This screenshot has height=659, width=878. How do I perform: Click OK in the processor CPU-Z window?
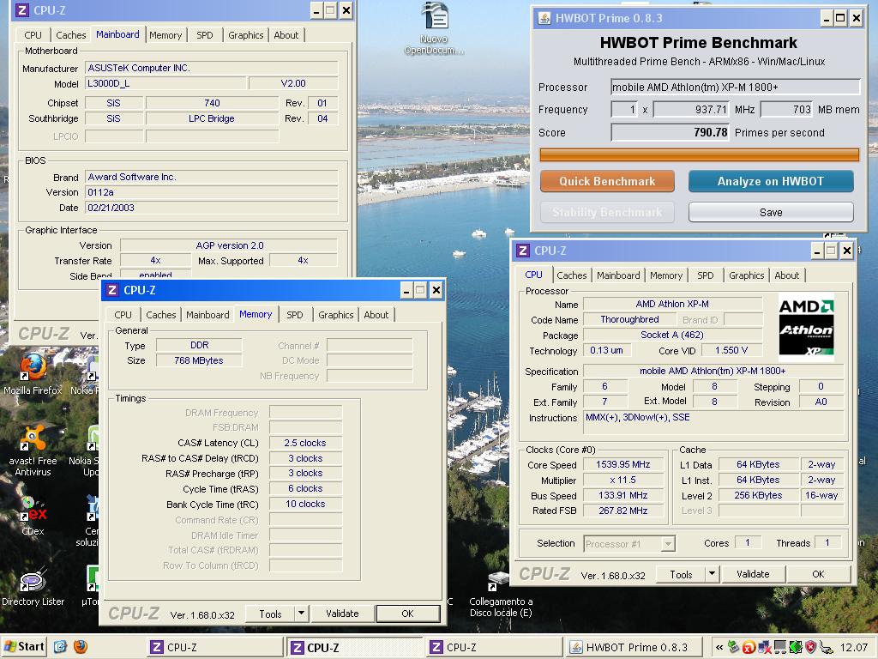click(x=818, y=574)
